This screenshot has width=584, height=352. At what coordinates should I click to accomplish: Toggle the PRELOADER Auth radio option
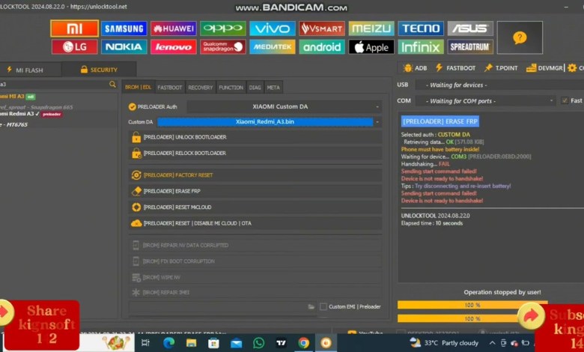coord(133,107)
